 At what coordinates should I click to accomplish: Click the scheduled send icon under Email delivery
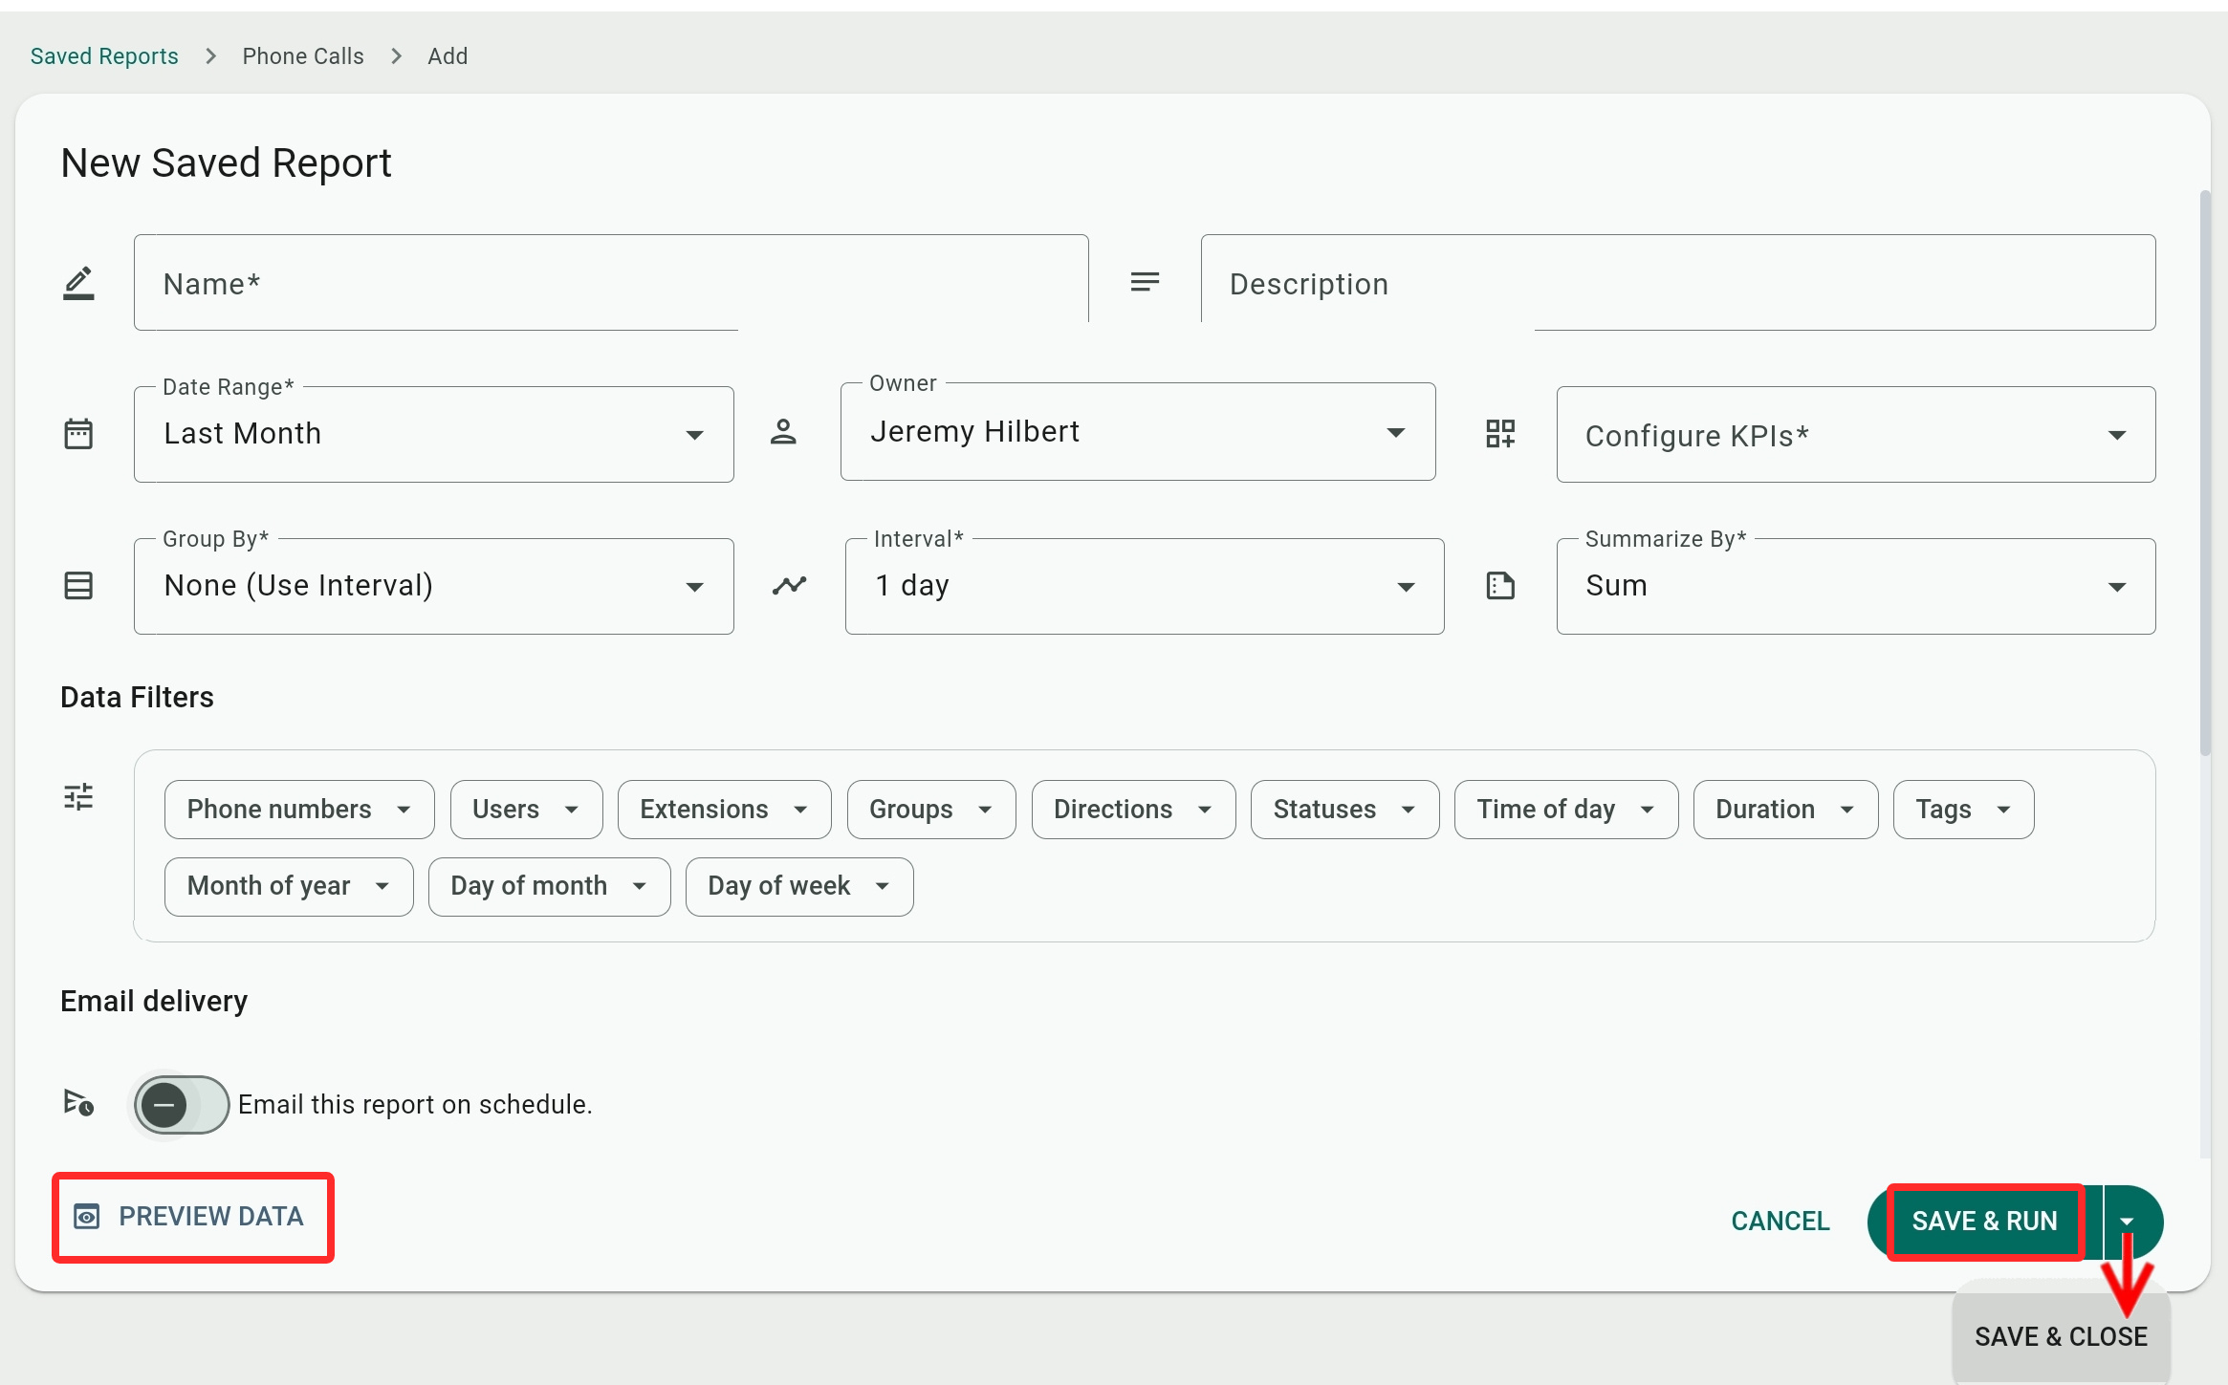tap(78, 1103)
